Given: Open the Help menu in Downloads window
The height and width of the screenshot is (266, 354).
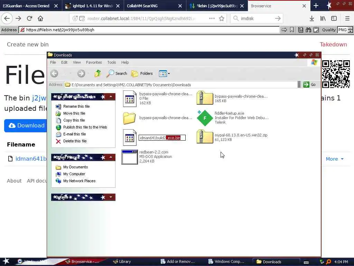Looking at the screenshot, I should pos(125,62).
